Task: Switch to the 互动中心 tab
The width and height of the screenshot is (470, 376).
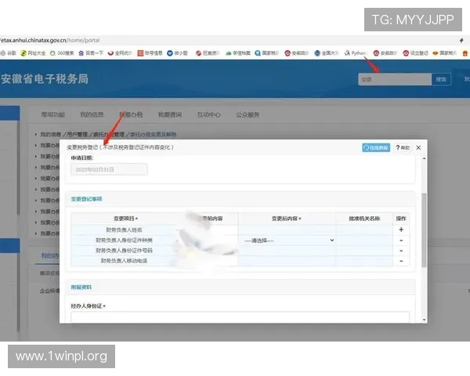Action: pos(209,114)
